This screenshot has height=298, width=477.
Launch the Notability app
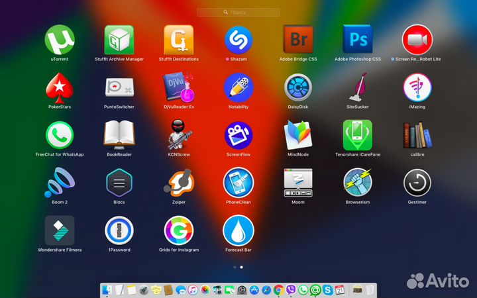pyautogui.click(x=238, y=87)
